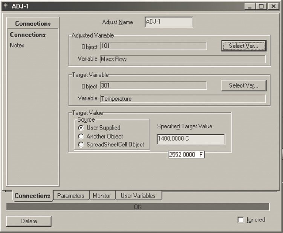Select the User Supplied radio button
Screen dimensions: 283x233
(x=81, y=128)
